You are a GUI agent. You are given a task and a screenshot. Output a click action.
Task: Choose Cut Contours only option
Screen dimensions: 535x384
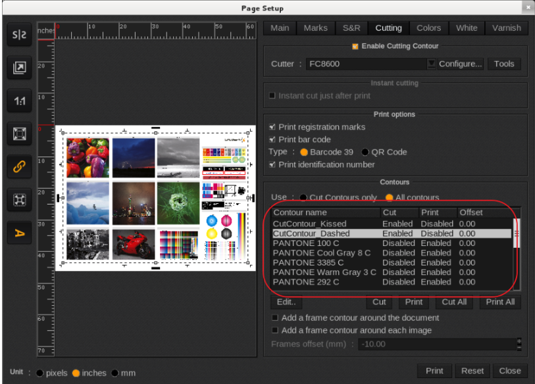tap(303, 197)
